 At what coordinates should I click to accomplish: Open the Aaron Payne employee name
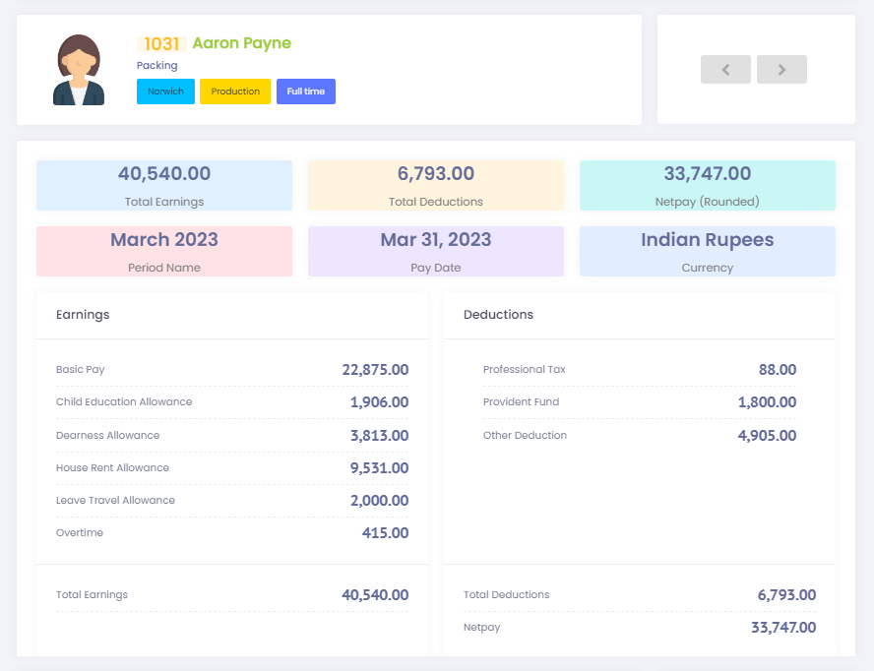point(241,43)
